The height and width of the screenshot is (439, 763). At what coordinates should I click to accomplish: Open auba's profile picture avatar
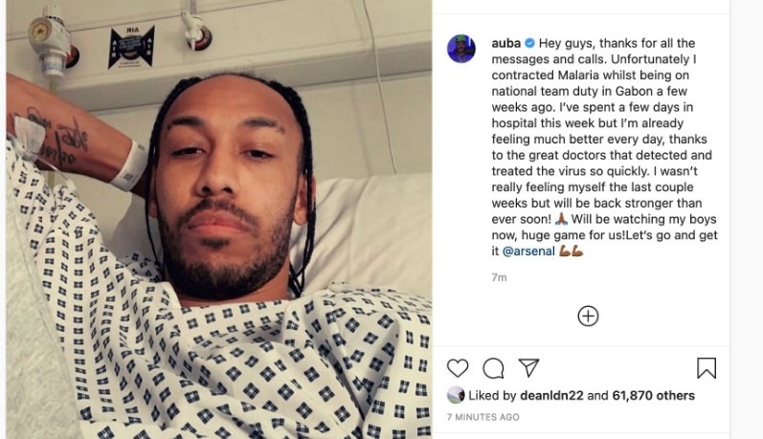461,49
